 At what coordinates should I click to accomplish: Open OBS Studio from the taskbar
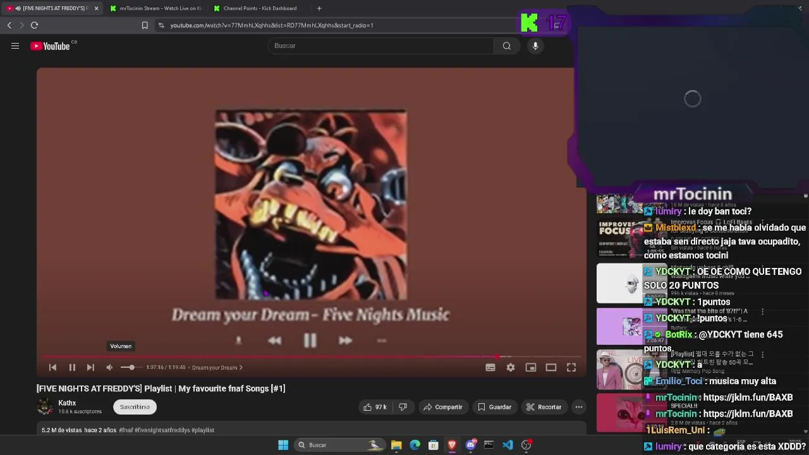pos(526,445)
